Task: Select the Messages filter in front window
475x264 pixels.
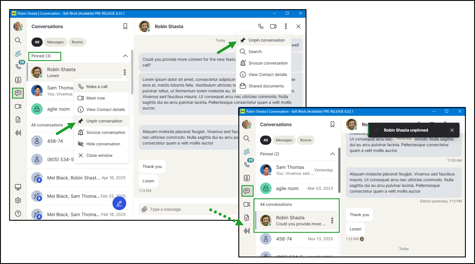Action: [x=284, y=140]
